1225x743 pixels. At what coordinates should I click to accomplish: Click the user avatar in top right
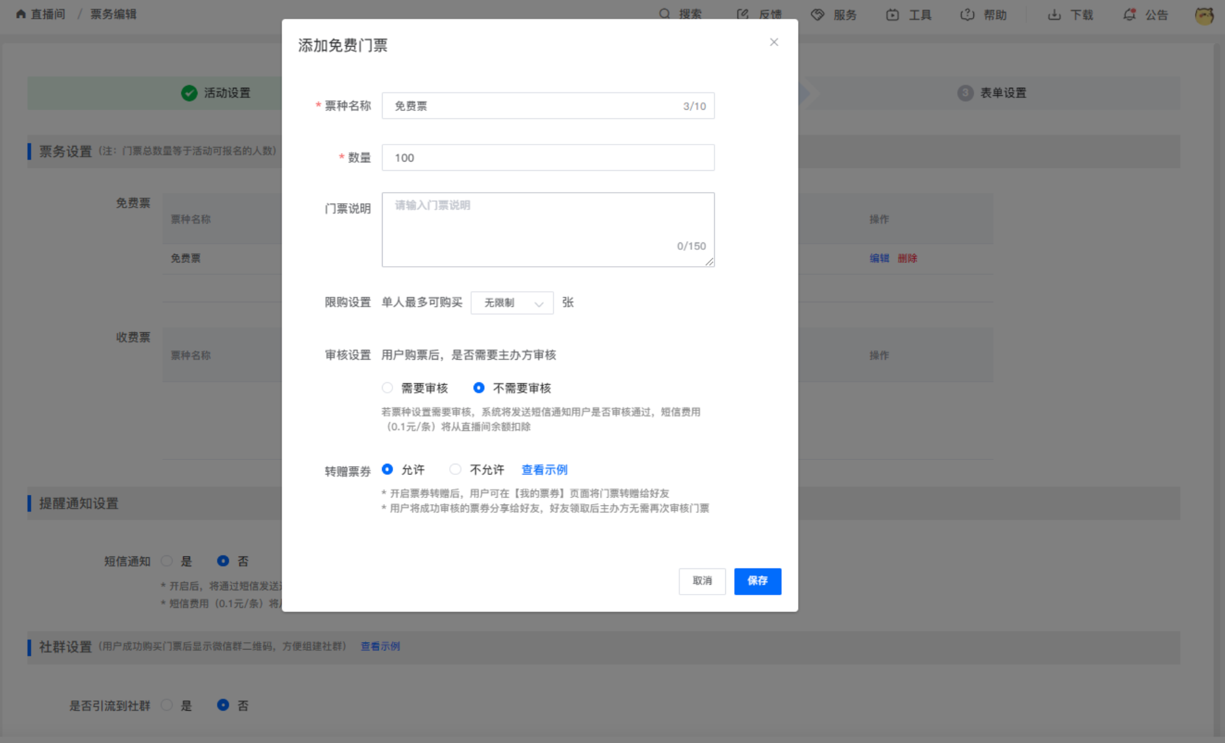pos(1204,16)
